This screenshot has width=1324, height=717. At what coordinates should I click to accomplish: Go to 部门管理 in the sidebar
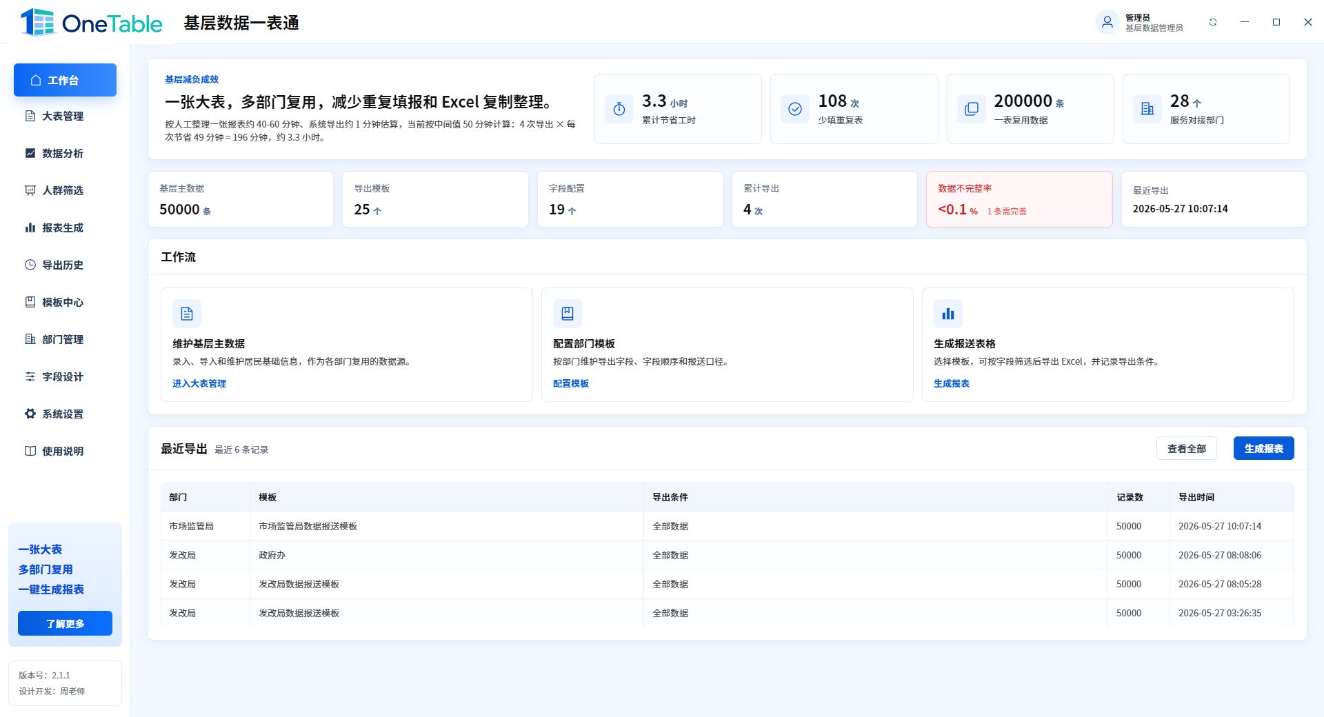(x=65, y=339)
